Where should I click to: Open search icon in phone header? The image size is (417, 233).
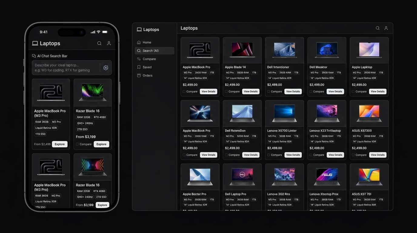tap(99, 43)
